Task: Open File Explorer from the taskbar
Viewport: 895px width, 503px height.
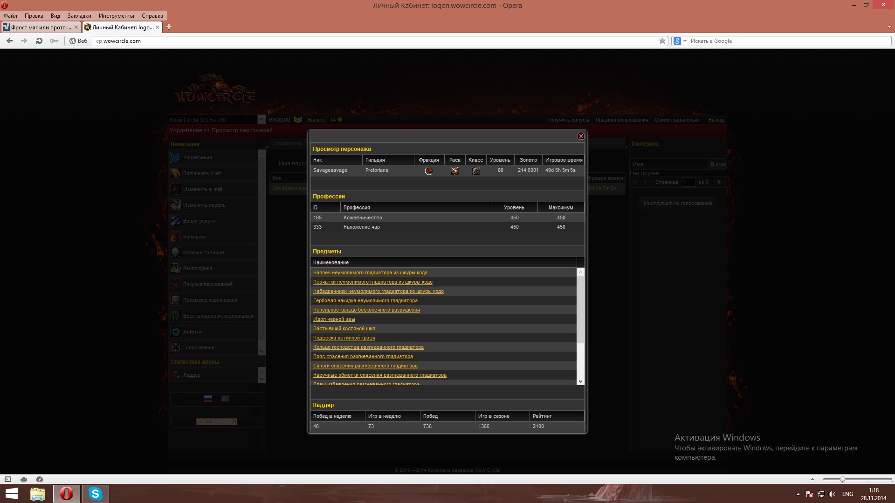Action: 38,494
